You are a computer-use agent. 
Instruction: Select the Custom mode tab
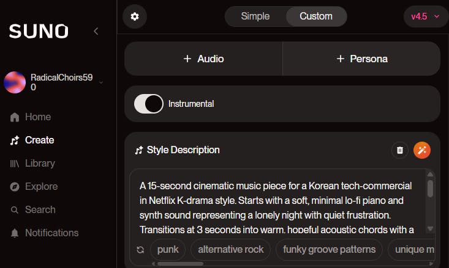(316, 16)
